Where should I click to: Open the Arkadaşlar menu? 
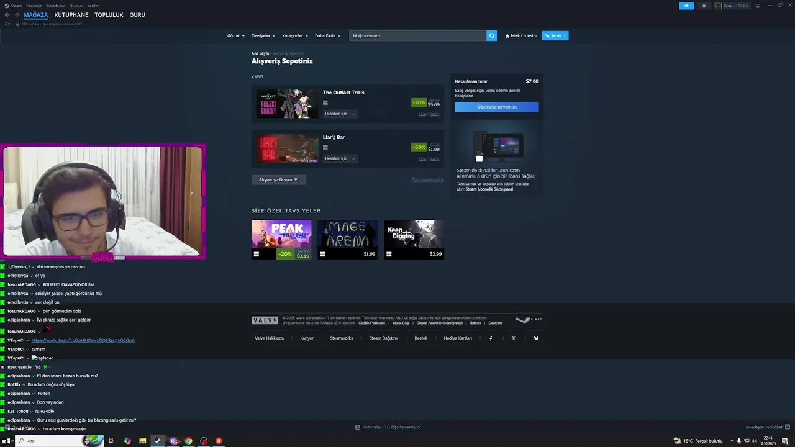click(x=56, y=6)
